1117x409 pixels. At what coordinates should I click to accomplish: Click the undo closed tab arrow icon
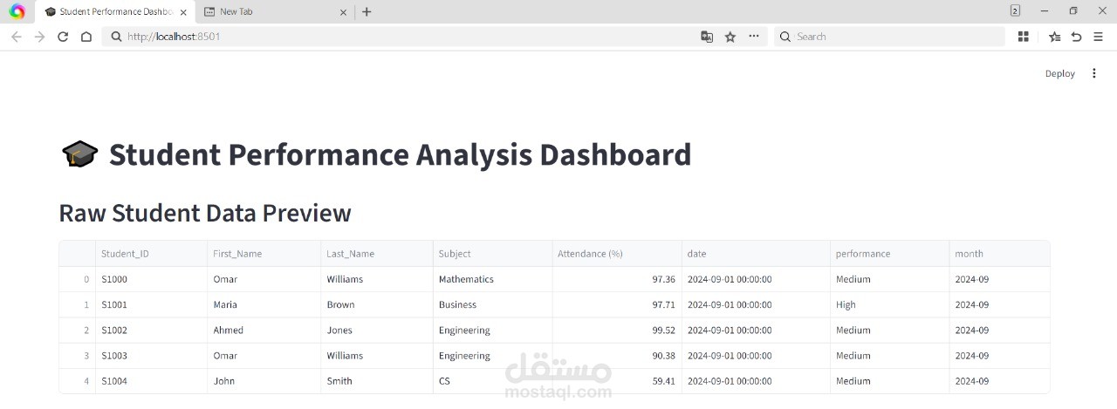1076,37
